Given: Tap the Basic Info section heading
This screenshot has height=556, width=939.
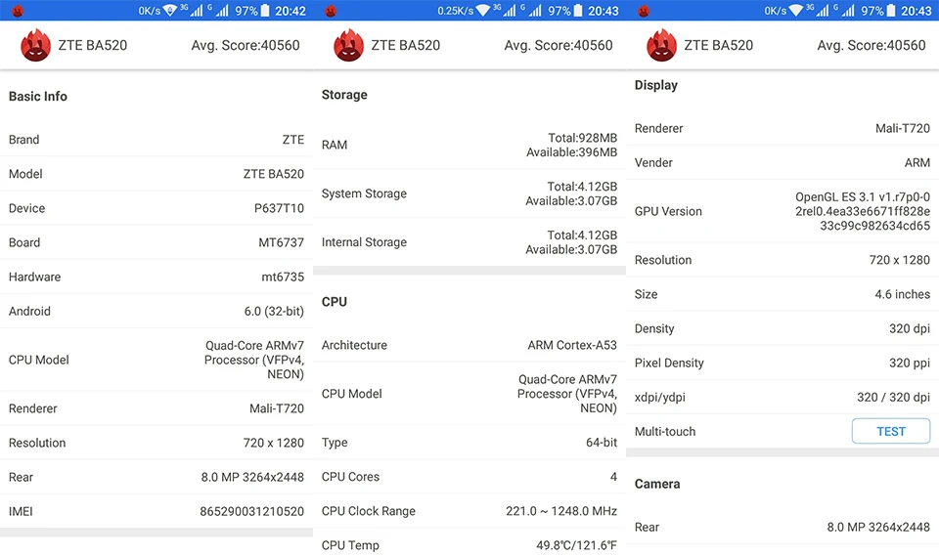Looking at the screenshot, I should pyautogui.click(x=38, y=97).
